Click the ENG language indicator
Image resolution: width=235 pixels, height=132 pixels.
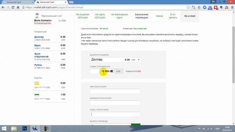217,129
